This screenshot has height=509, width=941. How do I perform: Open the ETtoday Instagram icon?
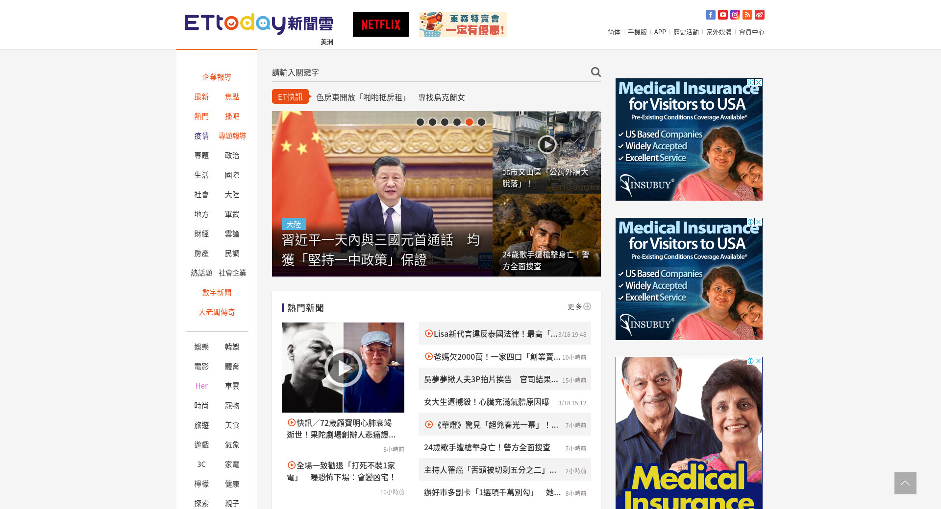coord(735,15)
